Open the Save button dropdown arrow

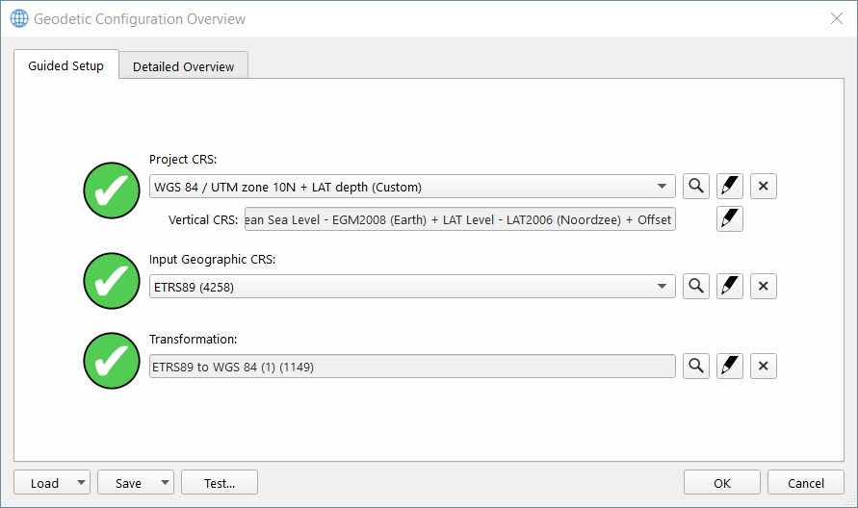(x=166, y=483)
